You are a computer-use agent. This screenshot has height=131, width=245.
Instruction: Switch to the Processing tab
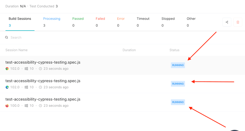pos(52,22)
